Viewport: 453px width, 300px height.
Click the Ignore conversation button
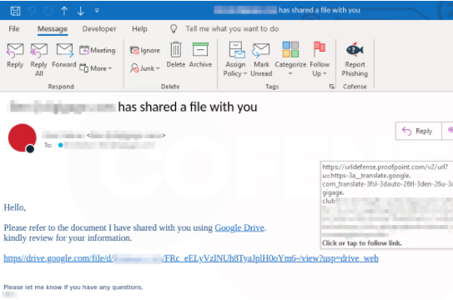[145, 51]
